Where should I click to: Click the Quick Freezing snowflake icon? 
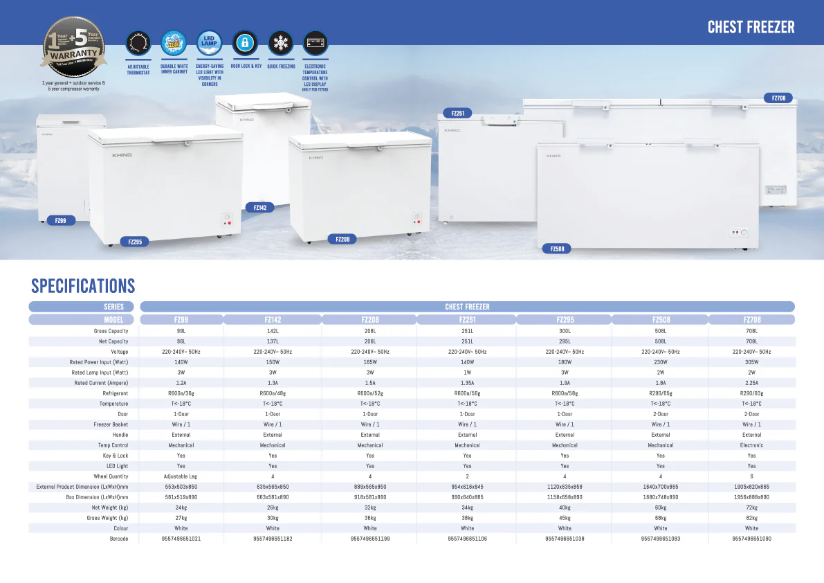281,43
